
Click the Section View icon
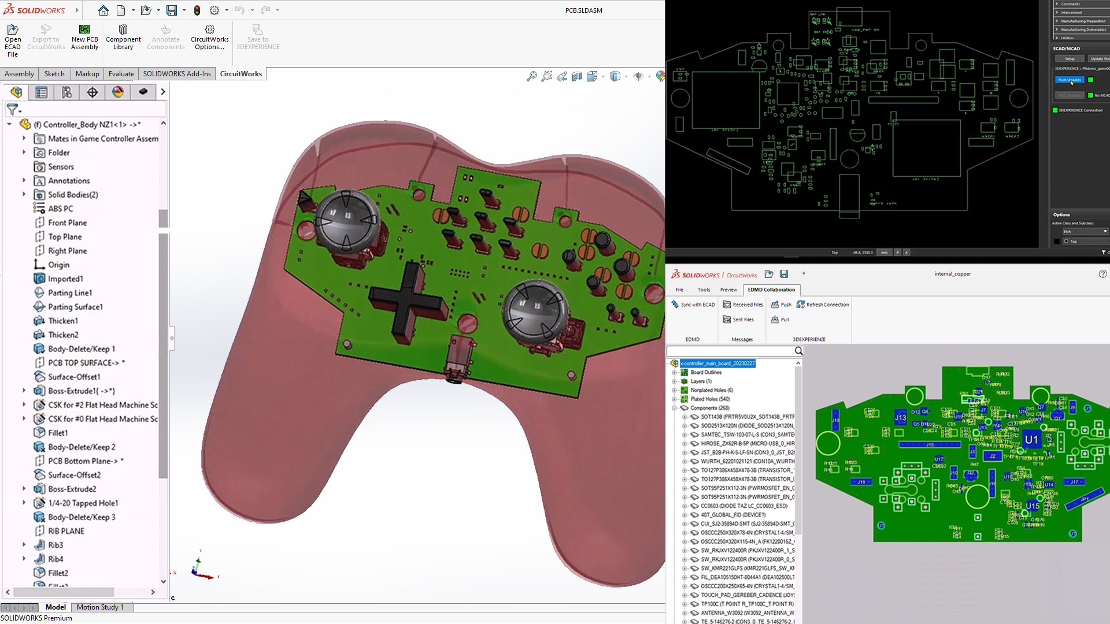pyautogui.click(x=577, y=76)
